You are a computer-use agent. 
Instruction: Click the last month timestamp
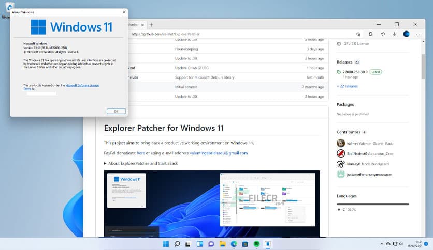(315, 77)
